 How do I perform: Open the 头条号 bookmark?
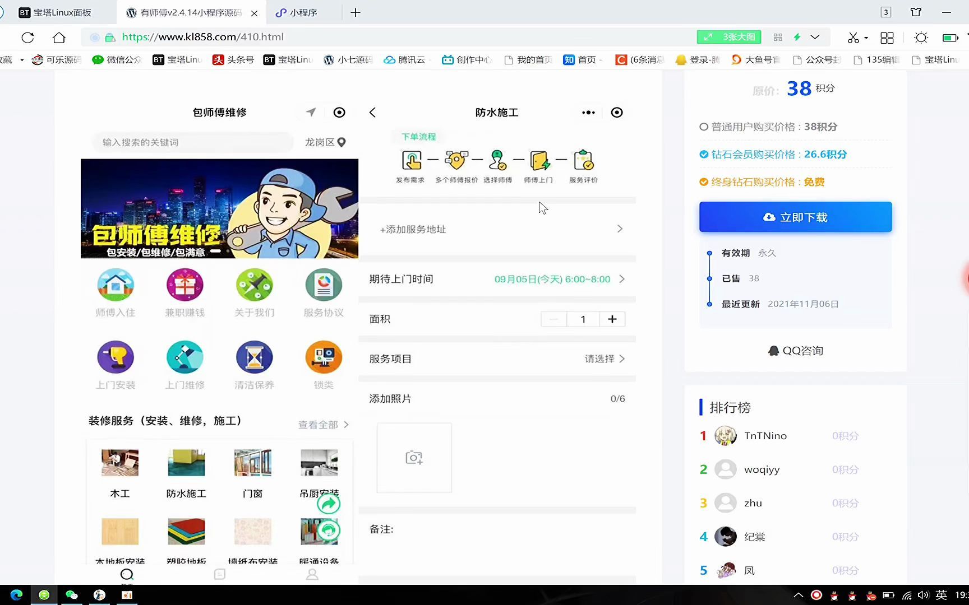coord(233,59)
